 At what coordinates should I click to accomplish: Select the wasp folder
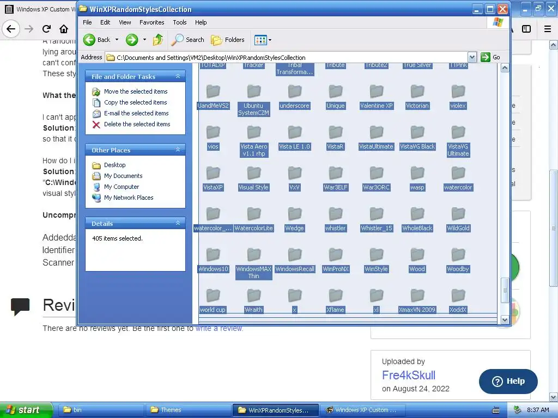[x=417, y=179]
